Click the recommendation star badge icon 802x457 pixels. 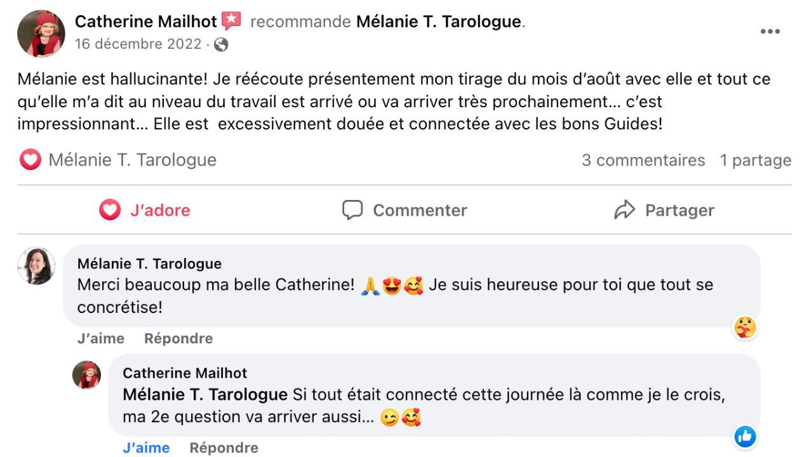(231, 21)
